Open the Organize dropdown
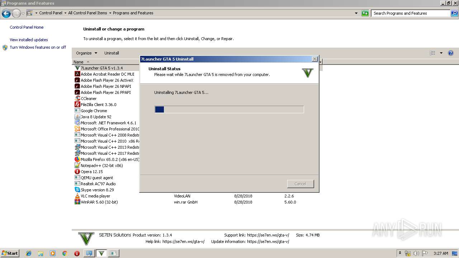 [86, 53]
